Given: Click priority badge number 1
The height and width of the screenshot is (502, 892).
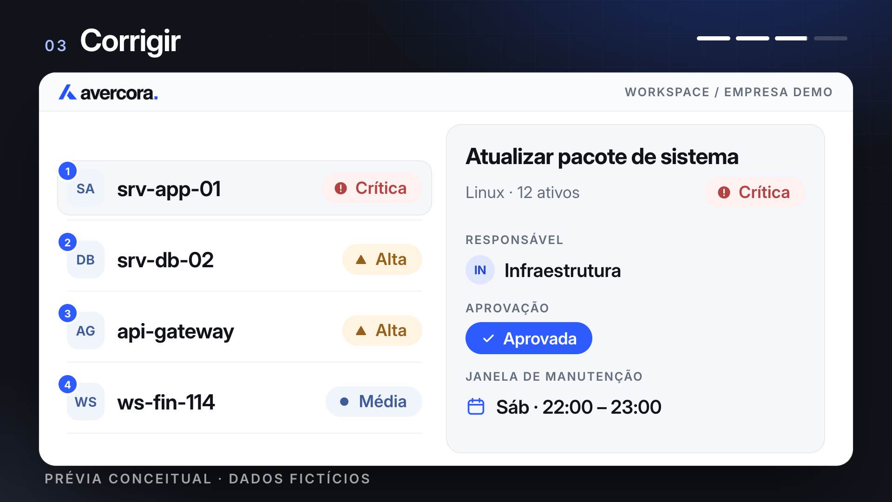Looking at the screenshot, I should 68,172.
